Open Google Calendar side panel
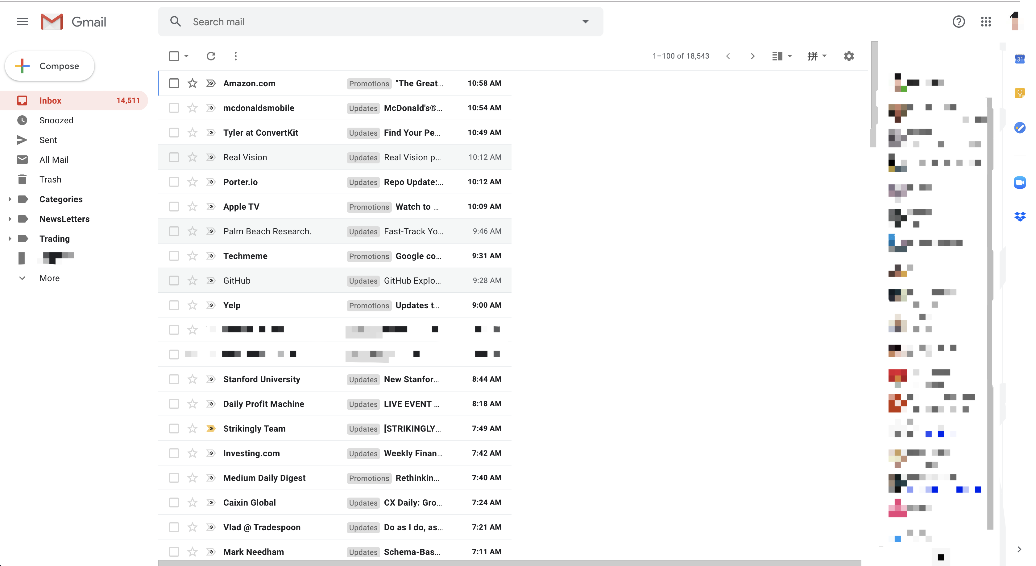The height and width of the screenshot is (566, 1036). click(1020, 59)
